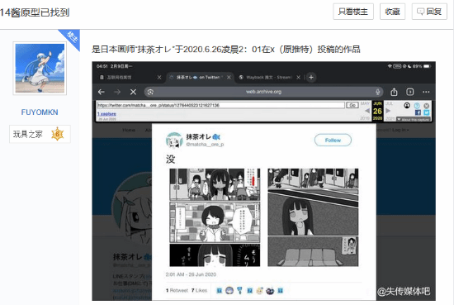This screenshot has height=305, width=454.
Task: Click the next-capture right arrow near JUL
Action: coord(388,111)
